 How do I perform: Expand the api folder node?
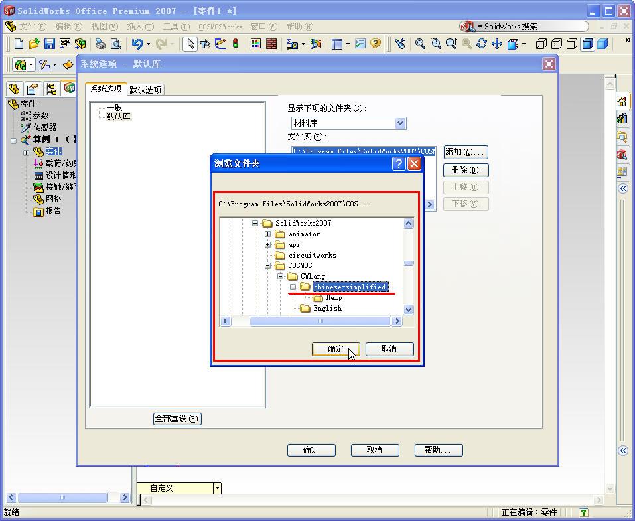click(x=267, y=245)
